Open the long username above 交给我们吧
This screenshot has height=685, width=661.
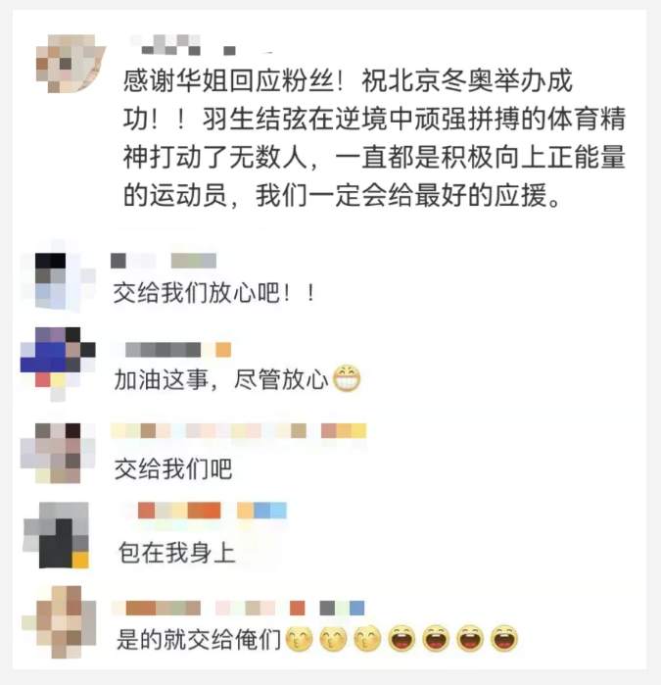pos(239,431)
